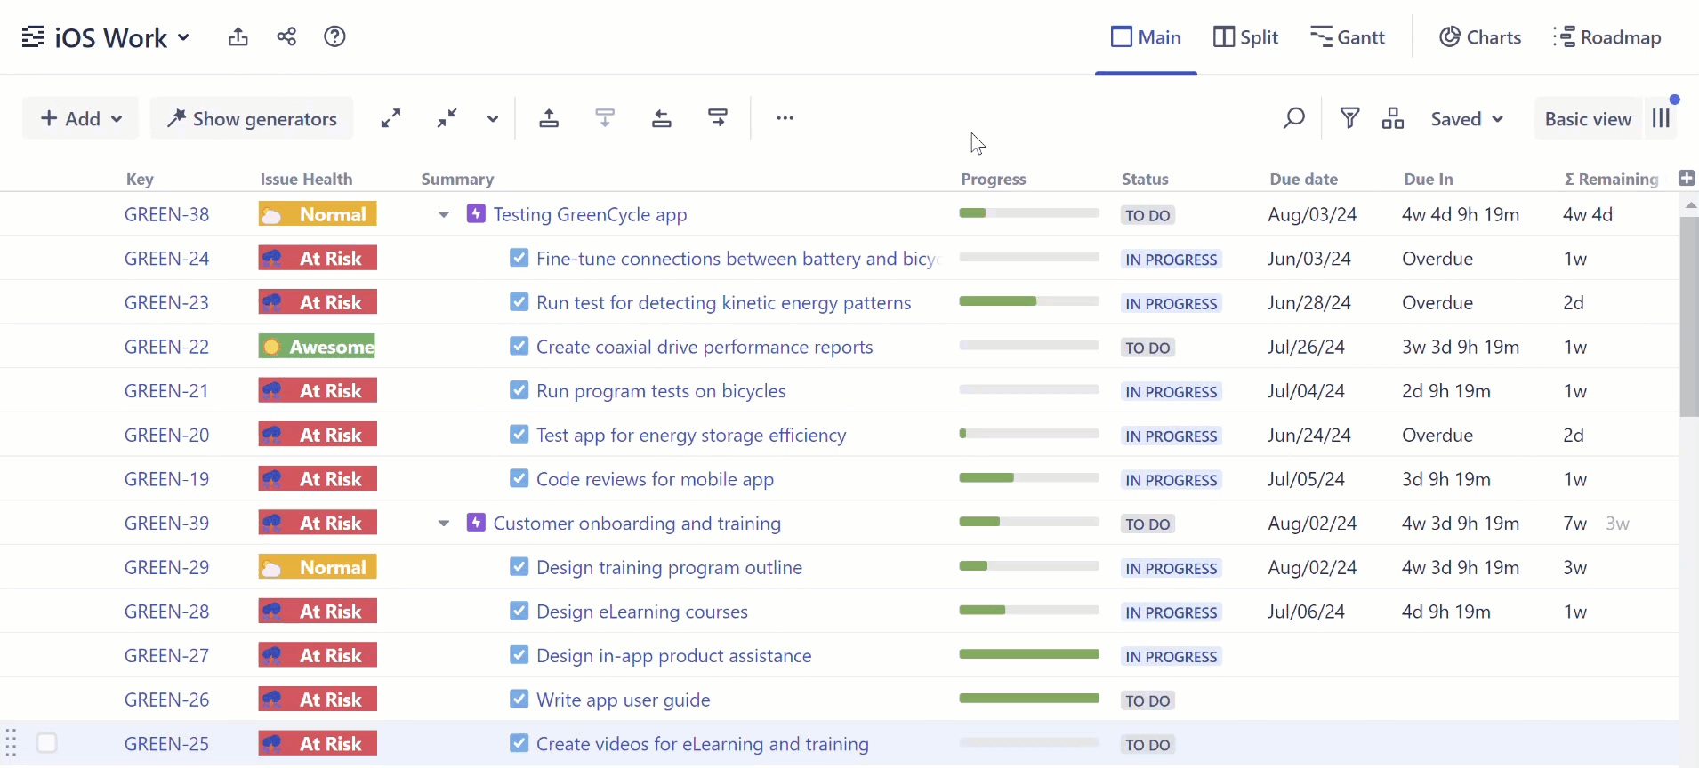Click the progress bar for GREEN-23
Image resolution: width=1699 pixels, height=768 pixels.
click(x=1028, y=302)
